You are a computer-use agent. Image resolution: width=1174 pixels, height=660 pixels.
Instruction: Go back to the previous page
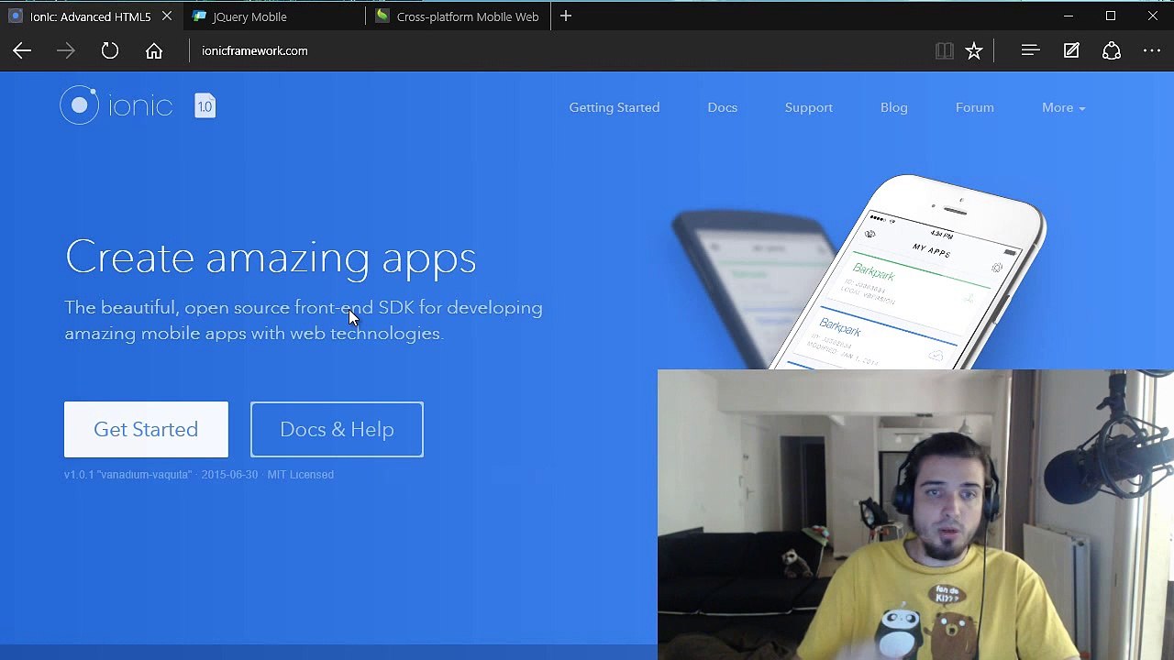[22, 51]
